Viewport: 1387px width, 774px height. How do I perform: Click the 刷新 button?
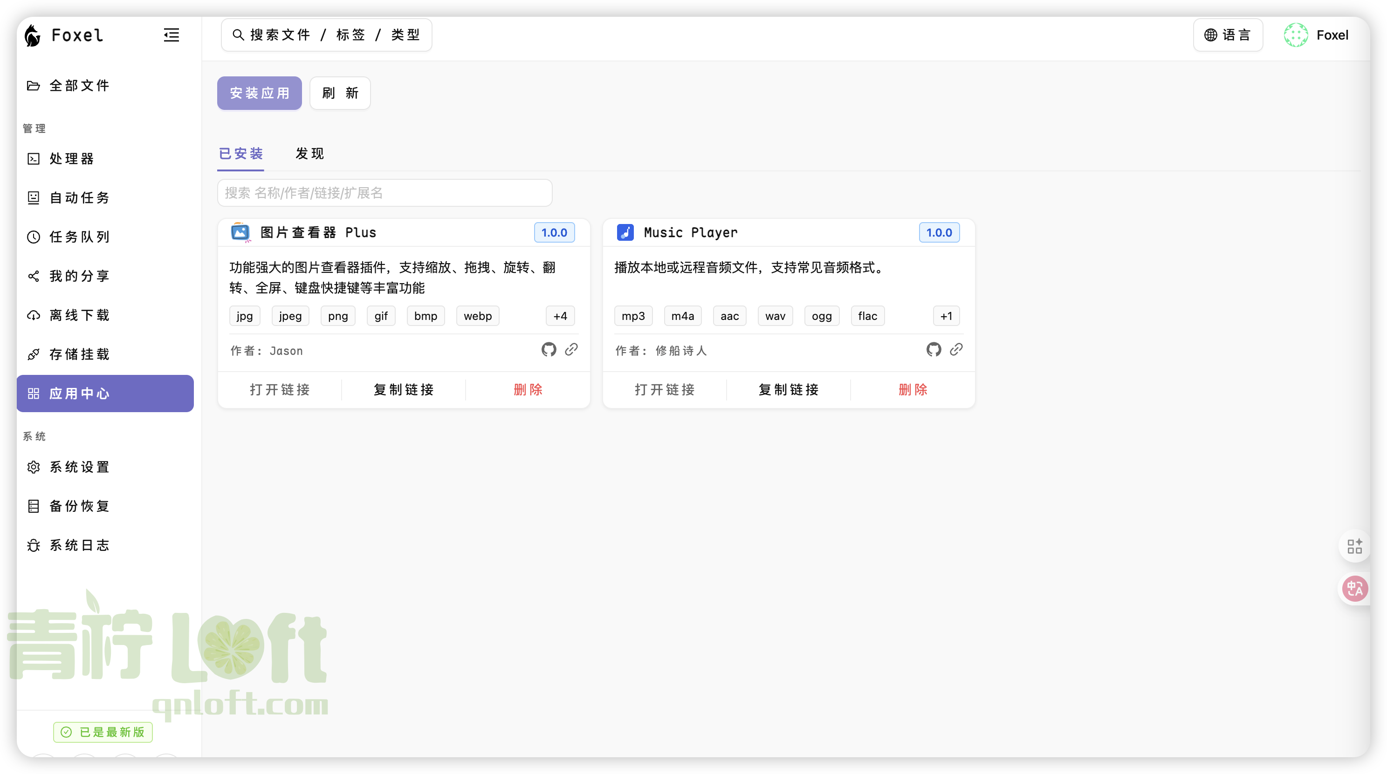click(x=339, y=93)
